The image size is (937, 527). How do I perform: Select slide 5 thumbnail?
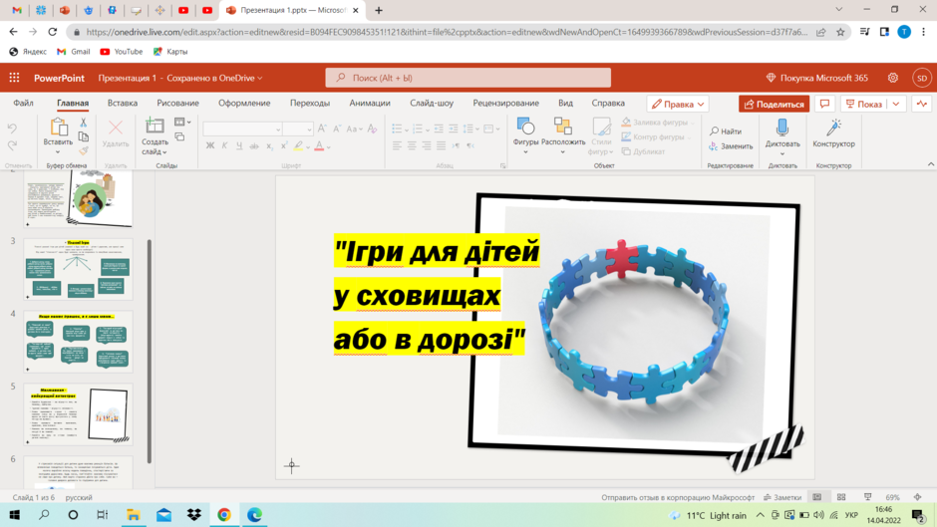click(79, 414)
